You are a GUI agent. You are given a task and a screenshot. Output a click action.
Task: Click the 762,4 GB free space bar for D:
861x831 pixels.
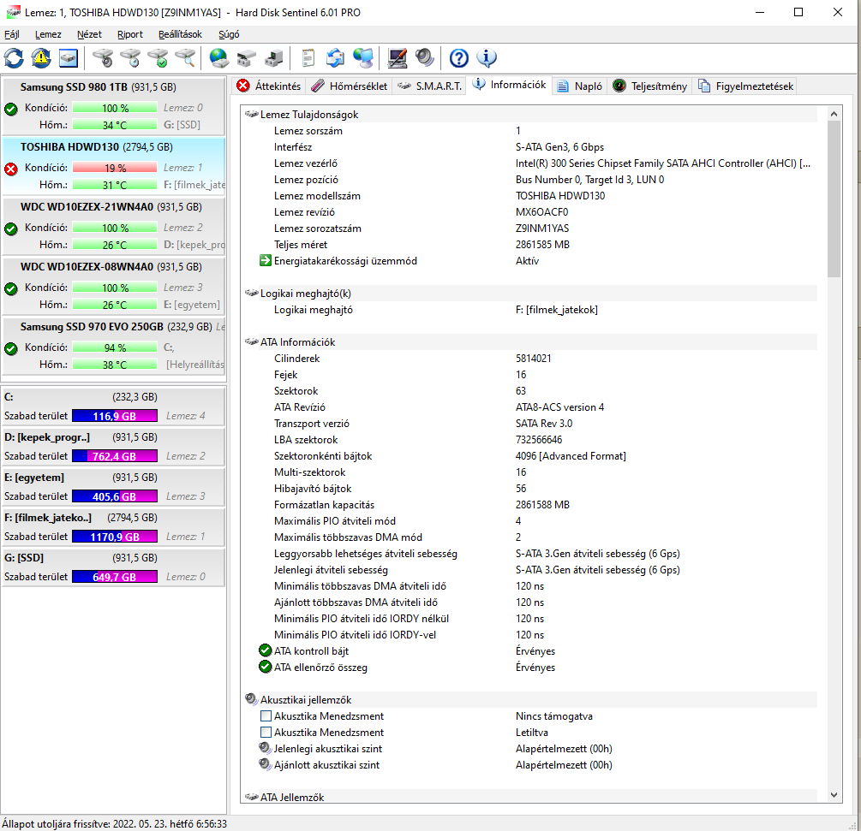[115, 456]
